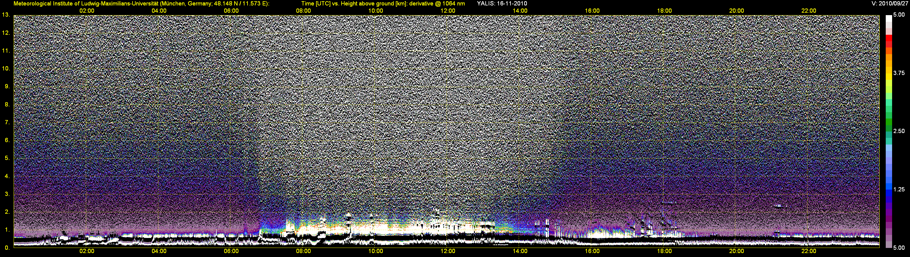Click the 3. km height axis label
The image size is (910, 257).
tap(7, 194)
